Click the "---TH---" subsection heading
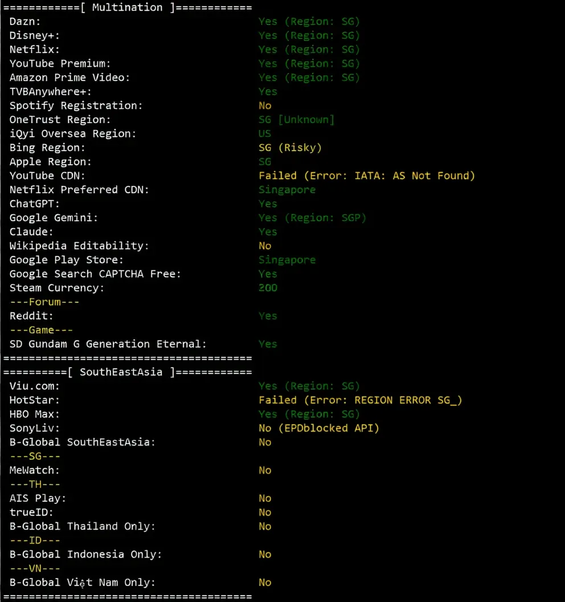Image resolution: width=565 pixels, height=602 pixels. tap(35, 485)
